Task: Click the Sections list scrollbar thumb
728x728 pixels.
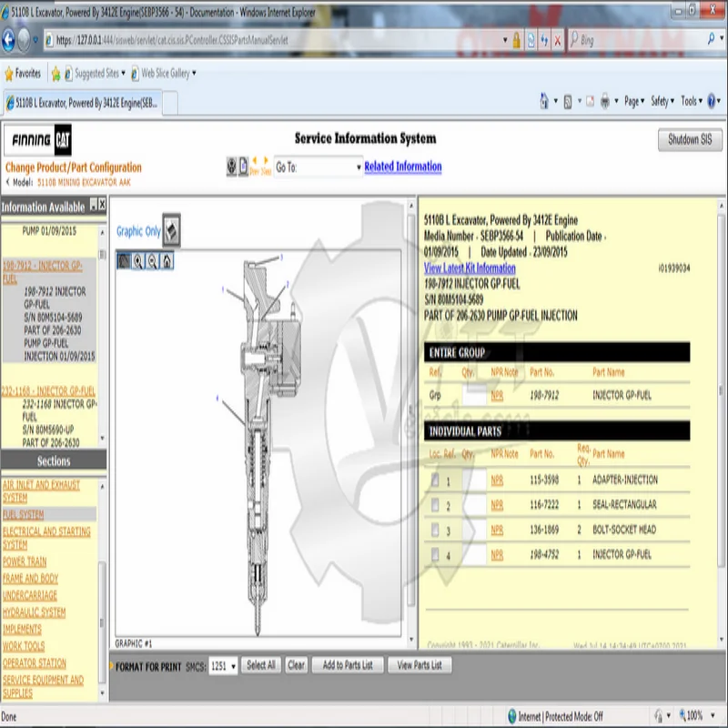Action: pyautogui.click(x=102, y=622)
